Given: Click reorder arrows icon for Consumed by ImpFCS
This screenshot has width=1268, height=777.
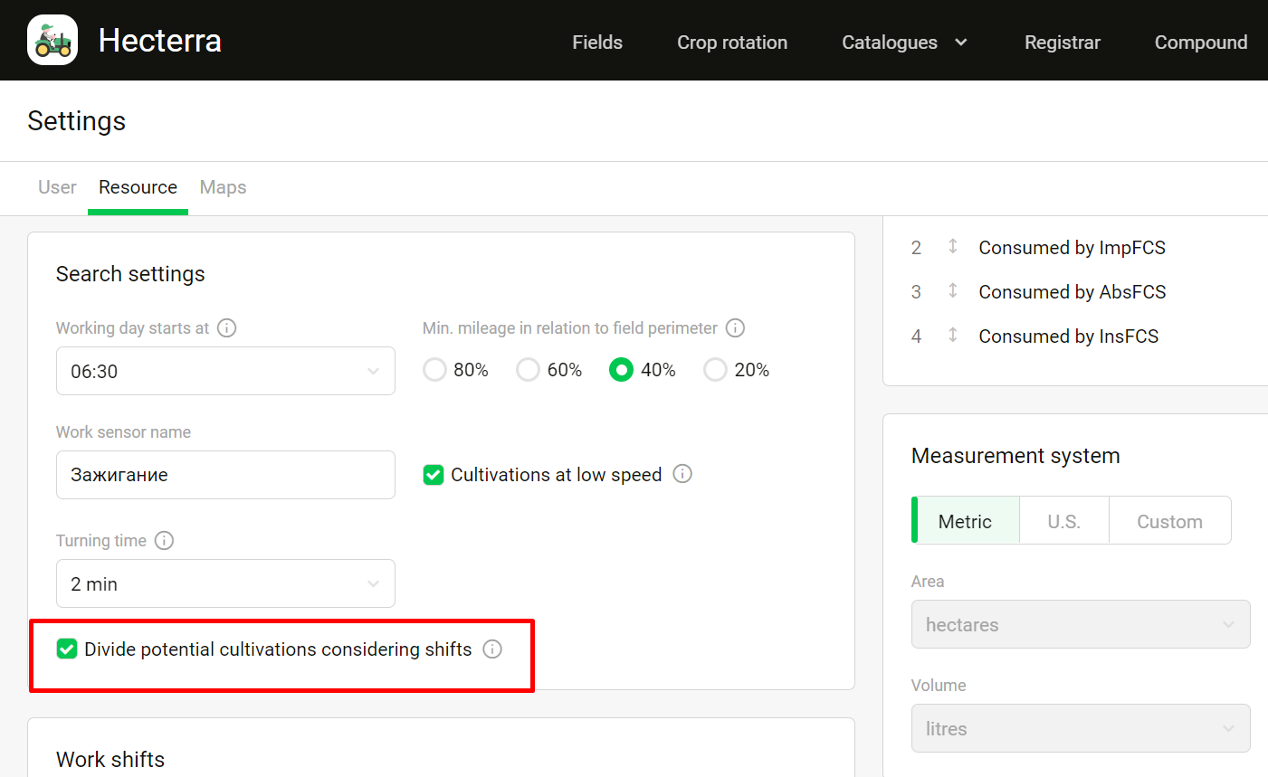Looking at the screenshot, I should point(952,247).
